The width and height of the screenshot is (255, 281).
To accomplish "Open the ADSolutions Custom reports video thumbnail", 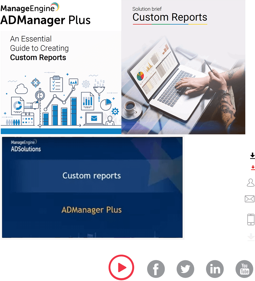I will [92, 188].
